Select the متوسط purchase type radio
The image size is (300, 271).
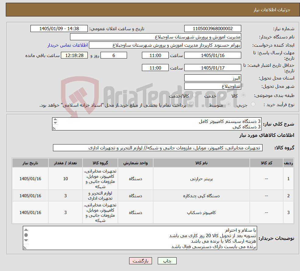tap(228, 104)
